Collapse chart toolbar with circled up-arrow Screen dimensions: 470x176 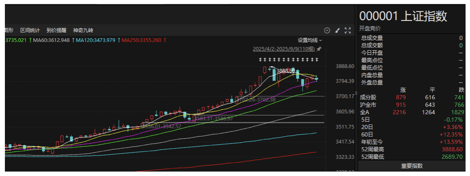tap(327, 30)
